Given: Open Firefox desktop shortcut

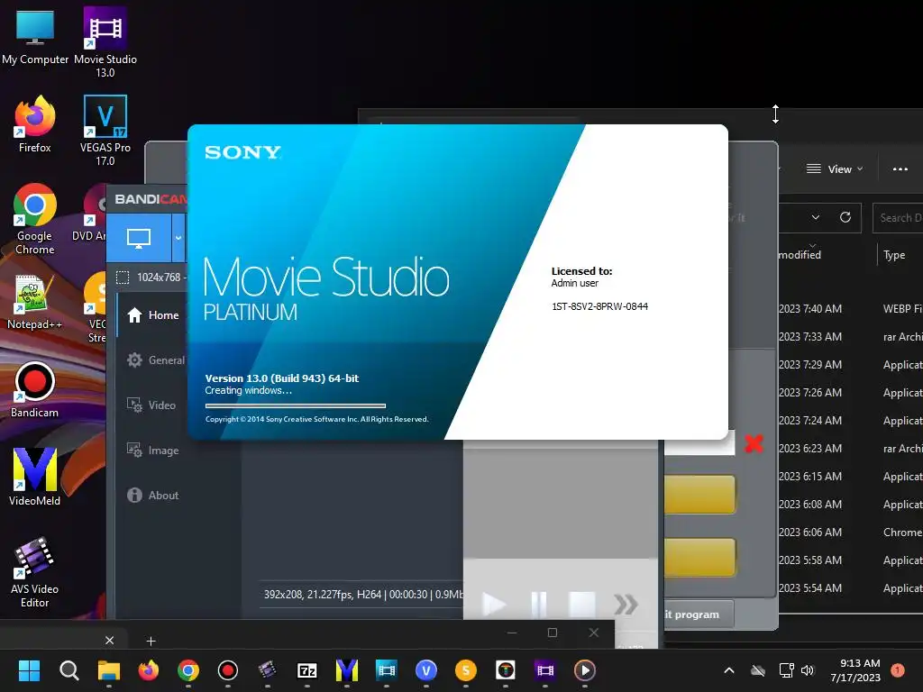Looking at the screenshot, I should [x=35, y=124].
